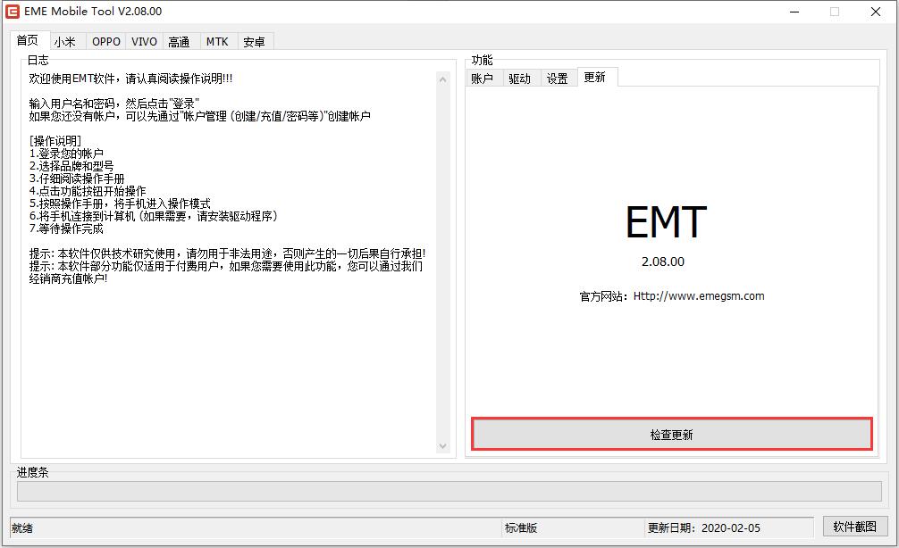Click the 检查更新 button

672,435
